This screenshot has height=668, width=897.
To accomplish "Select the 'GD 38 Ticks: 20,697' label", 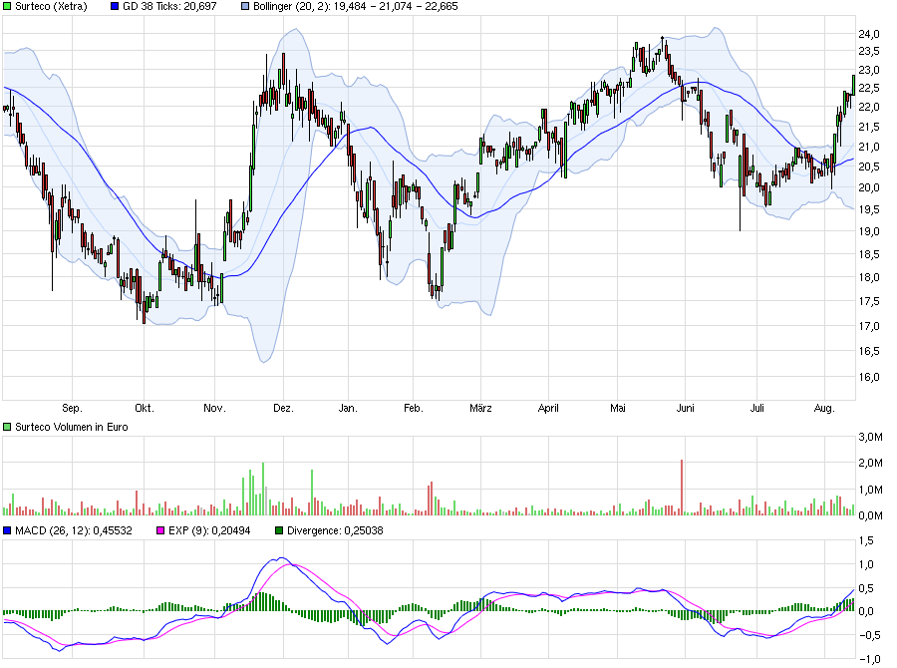I will coord(169,6).
